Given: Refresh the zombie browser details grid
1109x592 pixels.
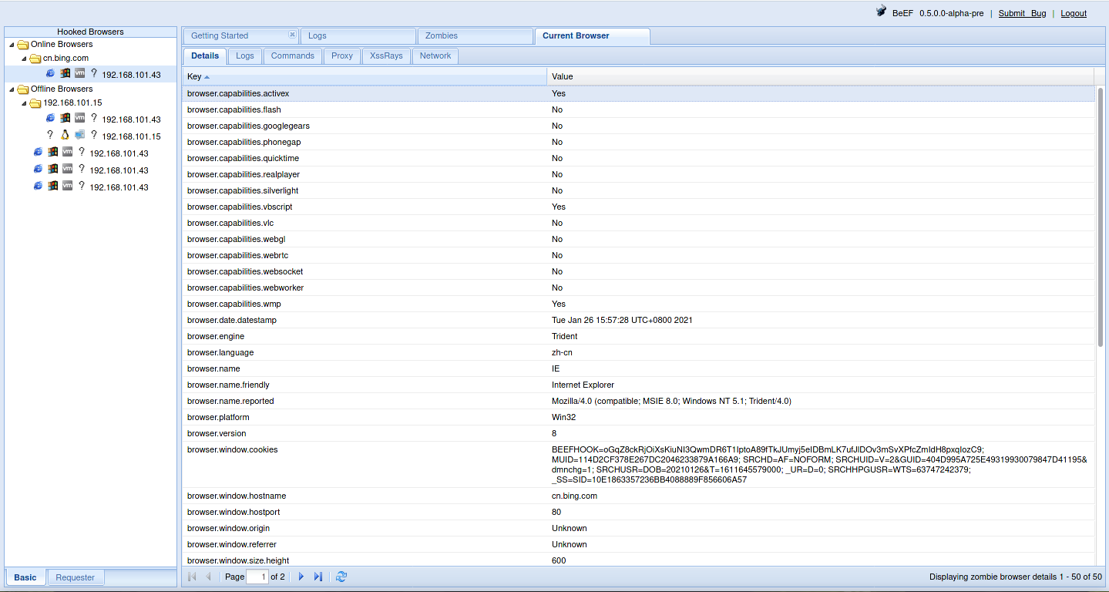Looking at the screenshot, I should pyautogui.click(x=341, y=577).
